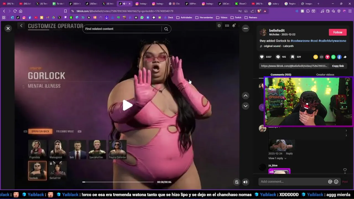
Task: Insert a mention with the @ icon
Action: pyautogui.click(x=330, y=182)
